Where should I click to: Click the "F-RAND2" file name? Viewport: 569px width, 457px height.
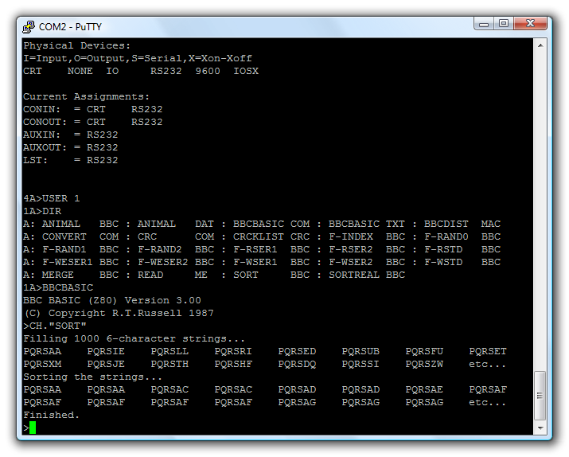point(160,249)
